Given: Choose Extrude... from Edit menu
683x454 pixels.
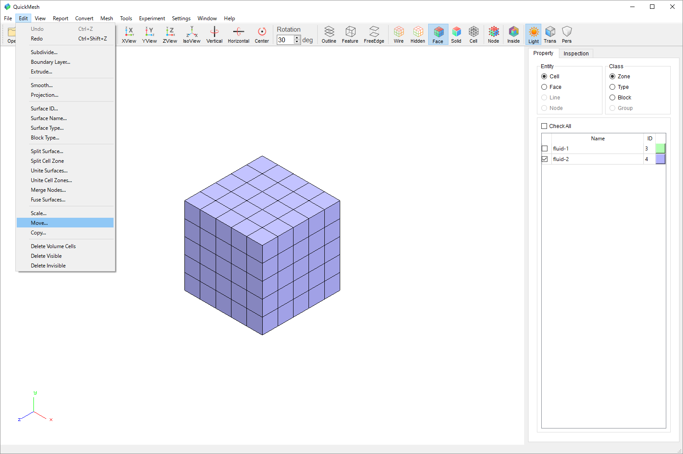Looking at the screenshot, I should (65, 72).
